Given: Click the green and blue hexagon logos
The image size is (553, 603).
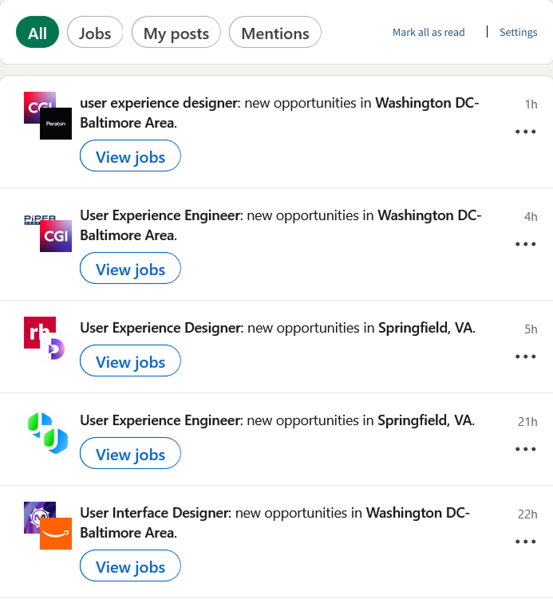Looking at the screenshot, I should pos(48,432).
